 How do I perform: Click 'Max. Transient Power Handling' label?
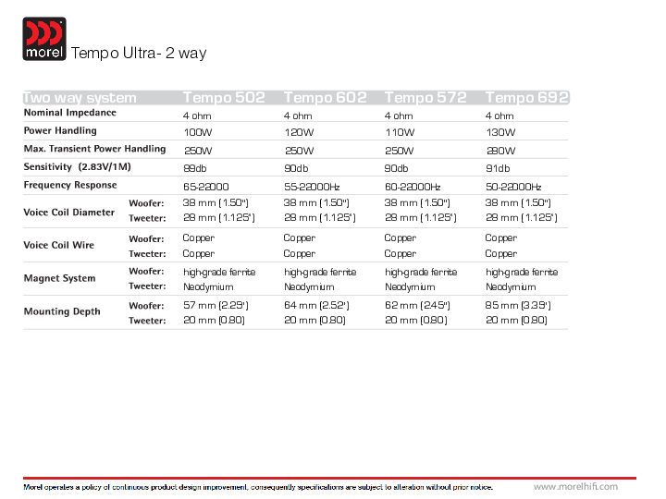pos(94,149)
